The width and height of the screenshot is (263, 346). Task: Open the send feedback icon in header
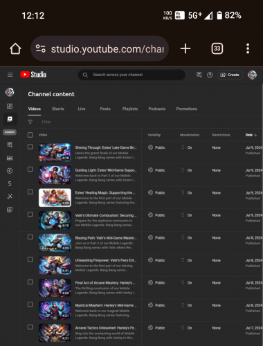199,75
